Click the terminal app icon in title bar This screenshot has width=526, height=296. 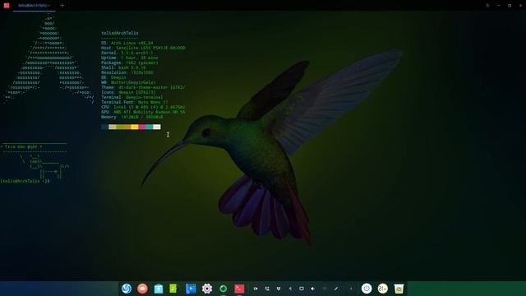[x=7, y=6]
